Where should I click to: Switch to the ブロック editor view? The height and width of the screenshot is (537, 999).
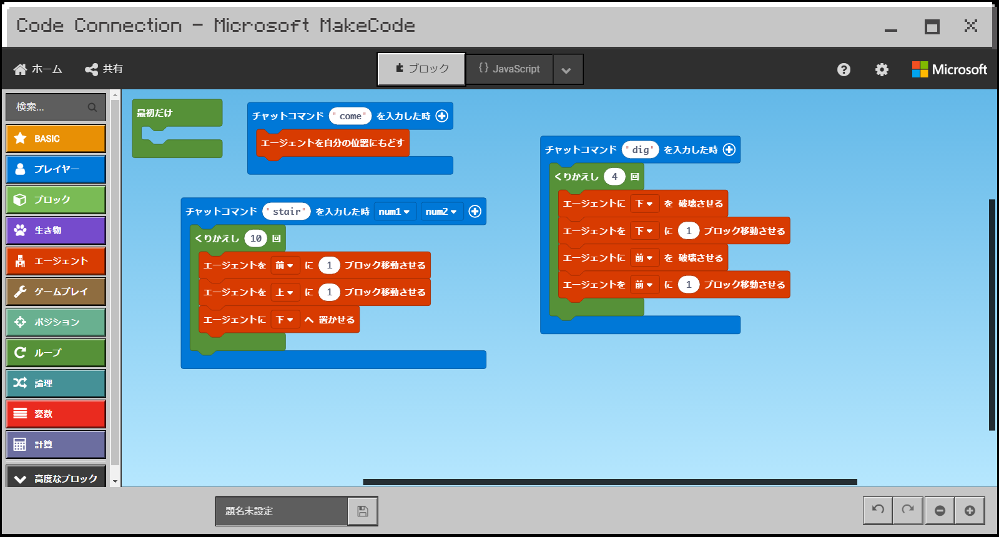[x=421, y=69]
